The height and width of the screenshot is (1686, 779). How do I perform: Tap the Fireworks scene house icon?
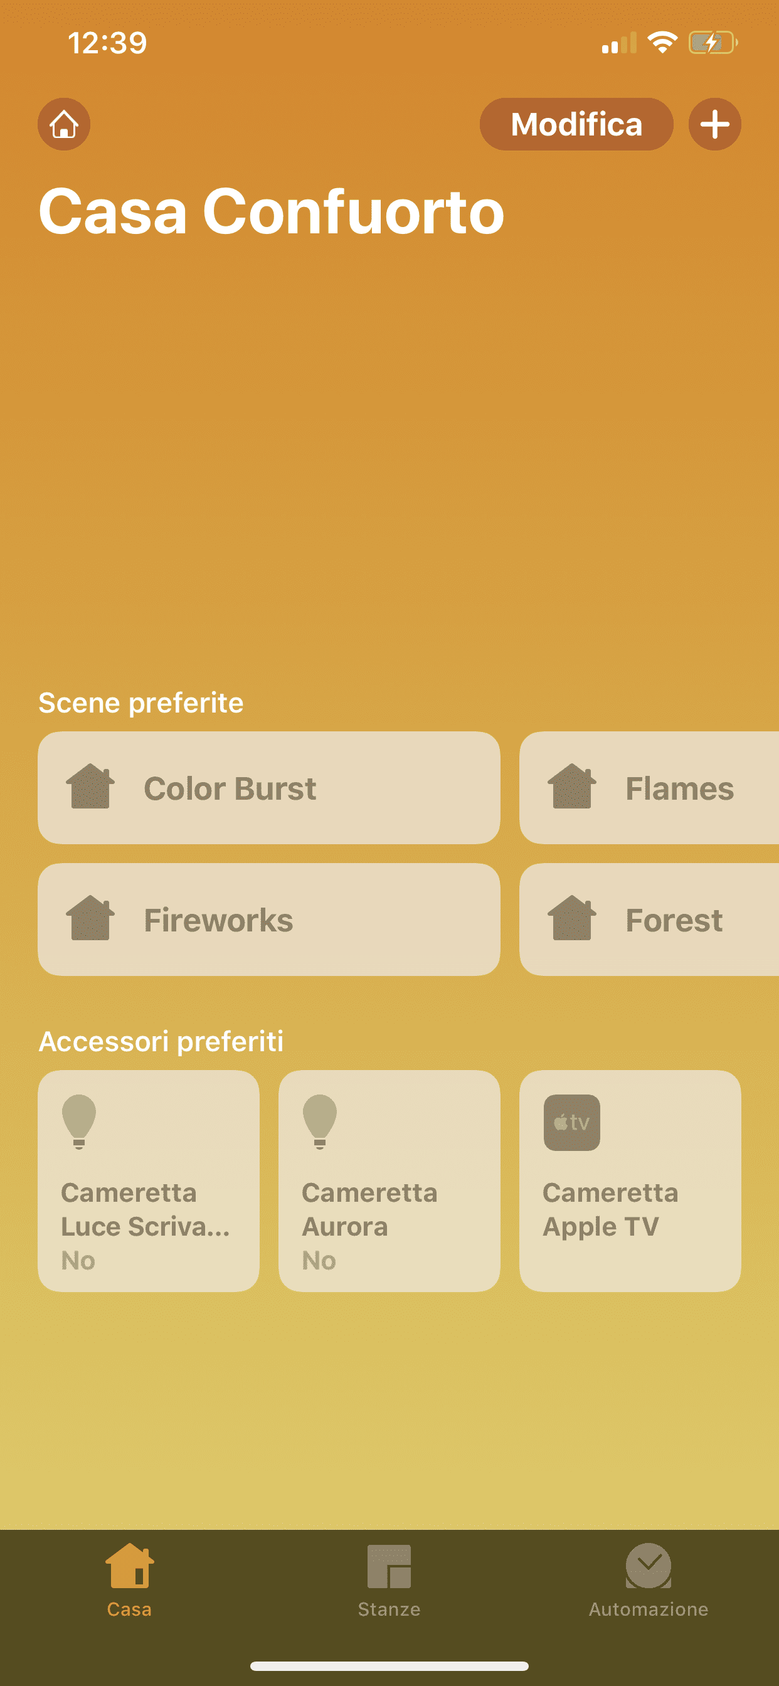(x=90, y=918)
